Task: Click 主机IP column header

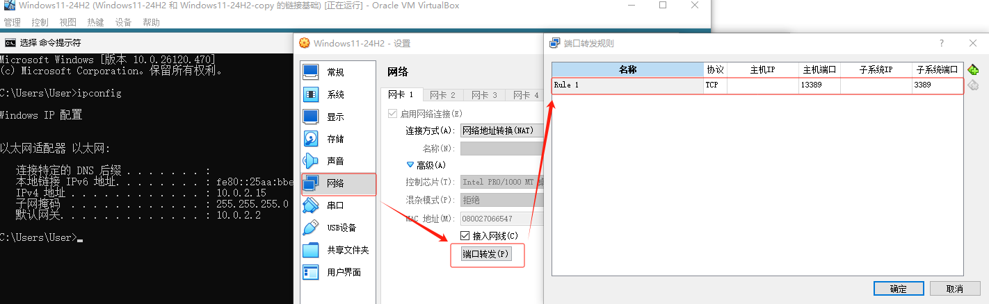Action: 763,70
